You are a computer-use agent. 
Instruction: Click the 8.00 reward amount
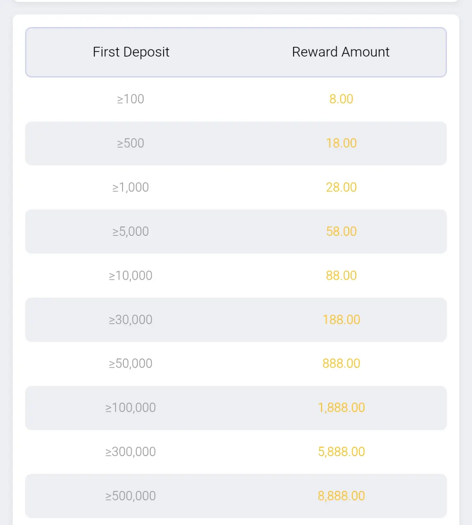point(341,99)
